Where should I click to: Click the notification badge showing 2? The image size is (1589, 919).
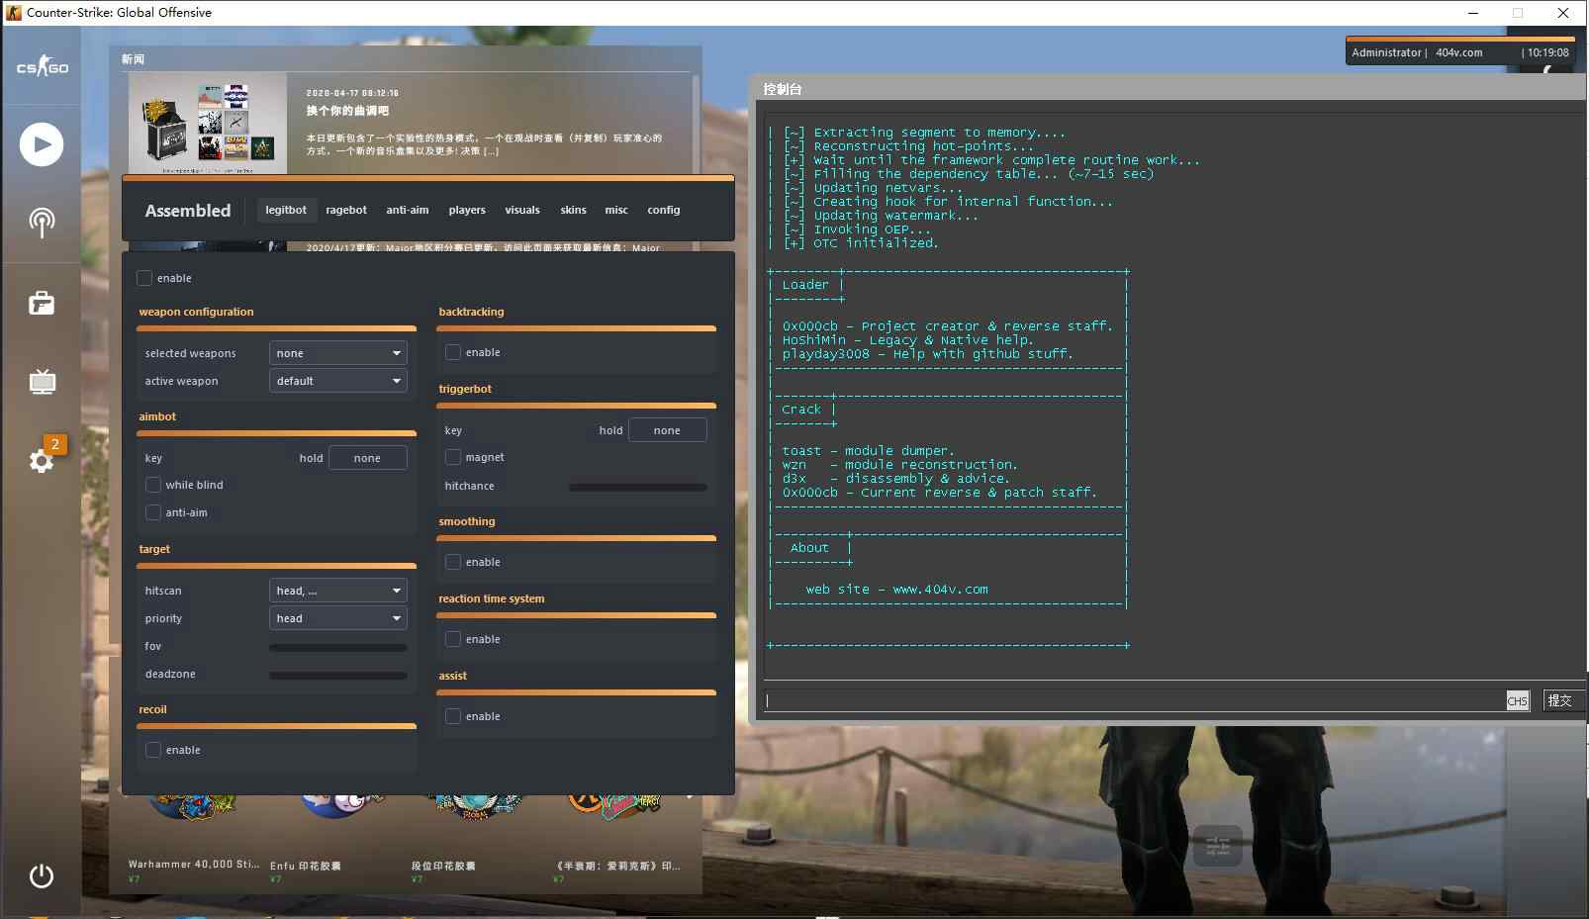tap(55, 444)
